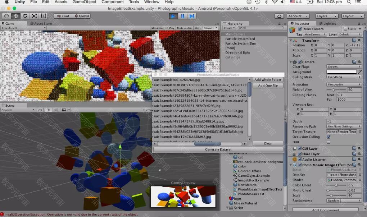This screenshot has height=217, width=367.
Task: Open the Layout dropdown
Action: coord(352,16)
